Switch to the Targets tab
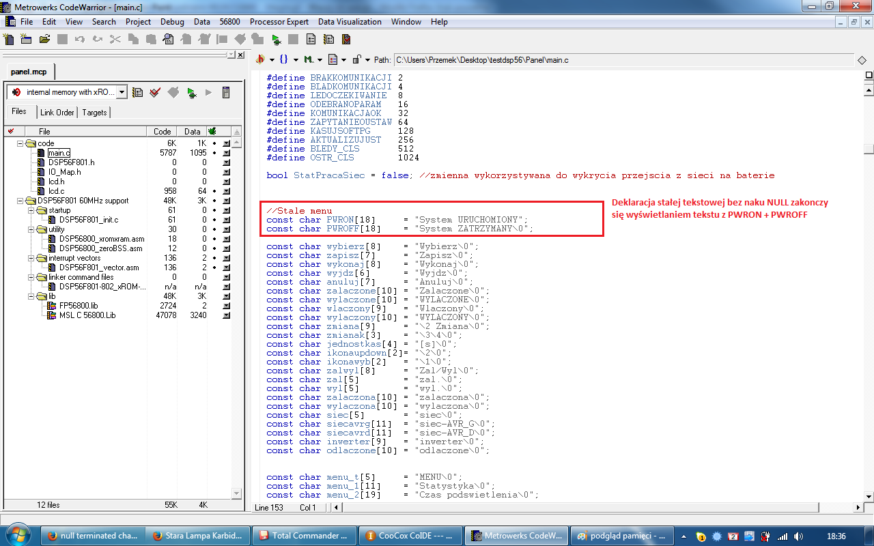 pyautogui.click(x=94, y=112)
